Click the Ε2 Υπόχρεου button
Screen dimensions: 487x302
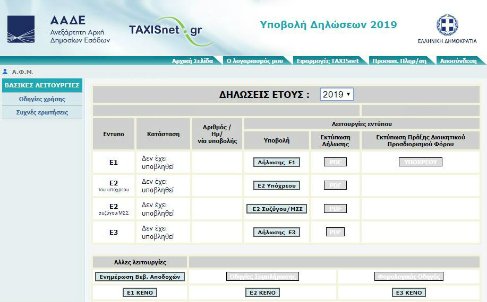(x=276, y=185)
